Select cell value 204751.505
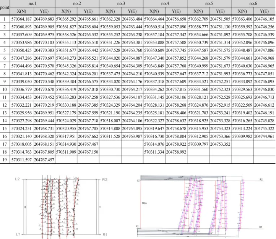 point(220,19)
